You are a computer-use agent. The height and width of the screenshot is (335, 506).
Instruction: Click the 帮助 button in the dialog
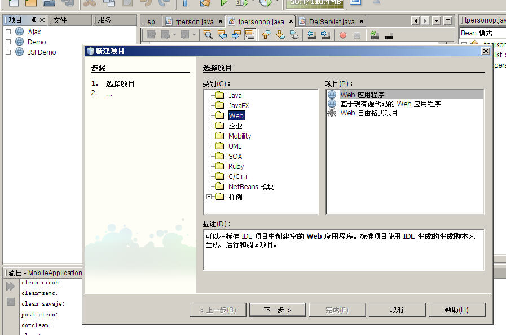click(x=456, y=310)
